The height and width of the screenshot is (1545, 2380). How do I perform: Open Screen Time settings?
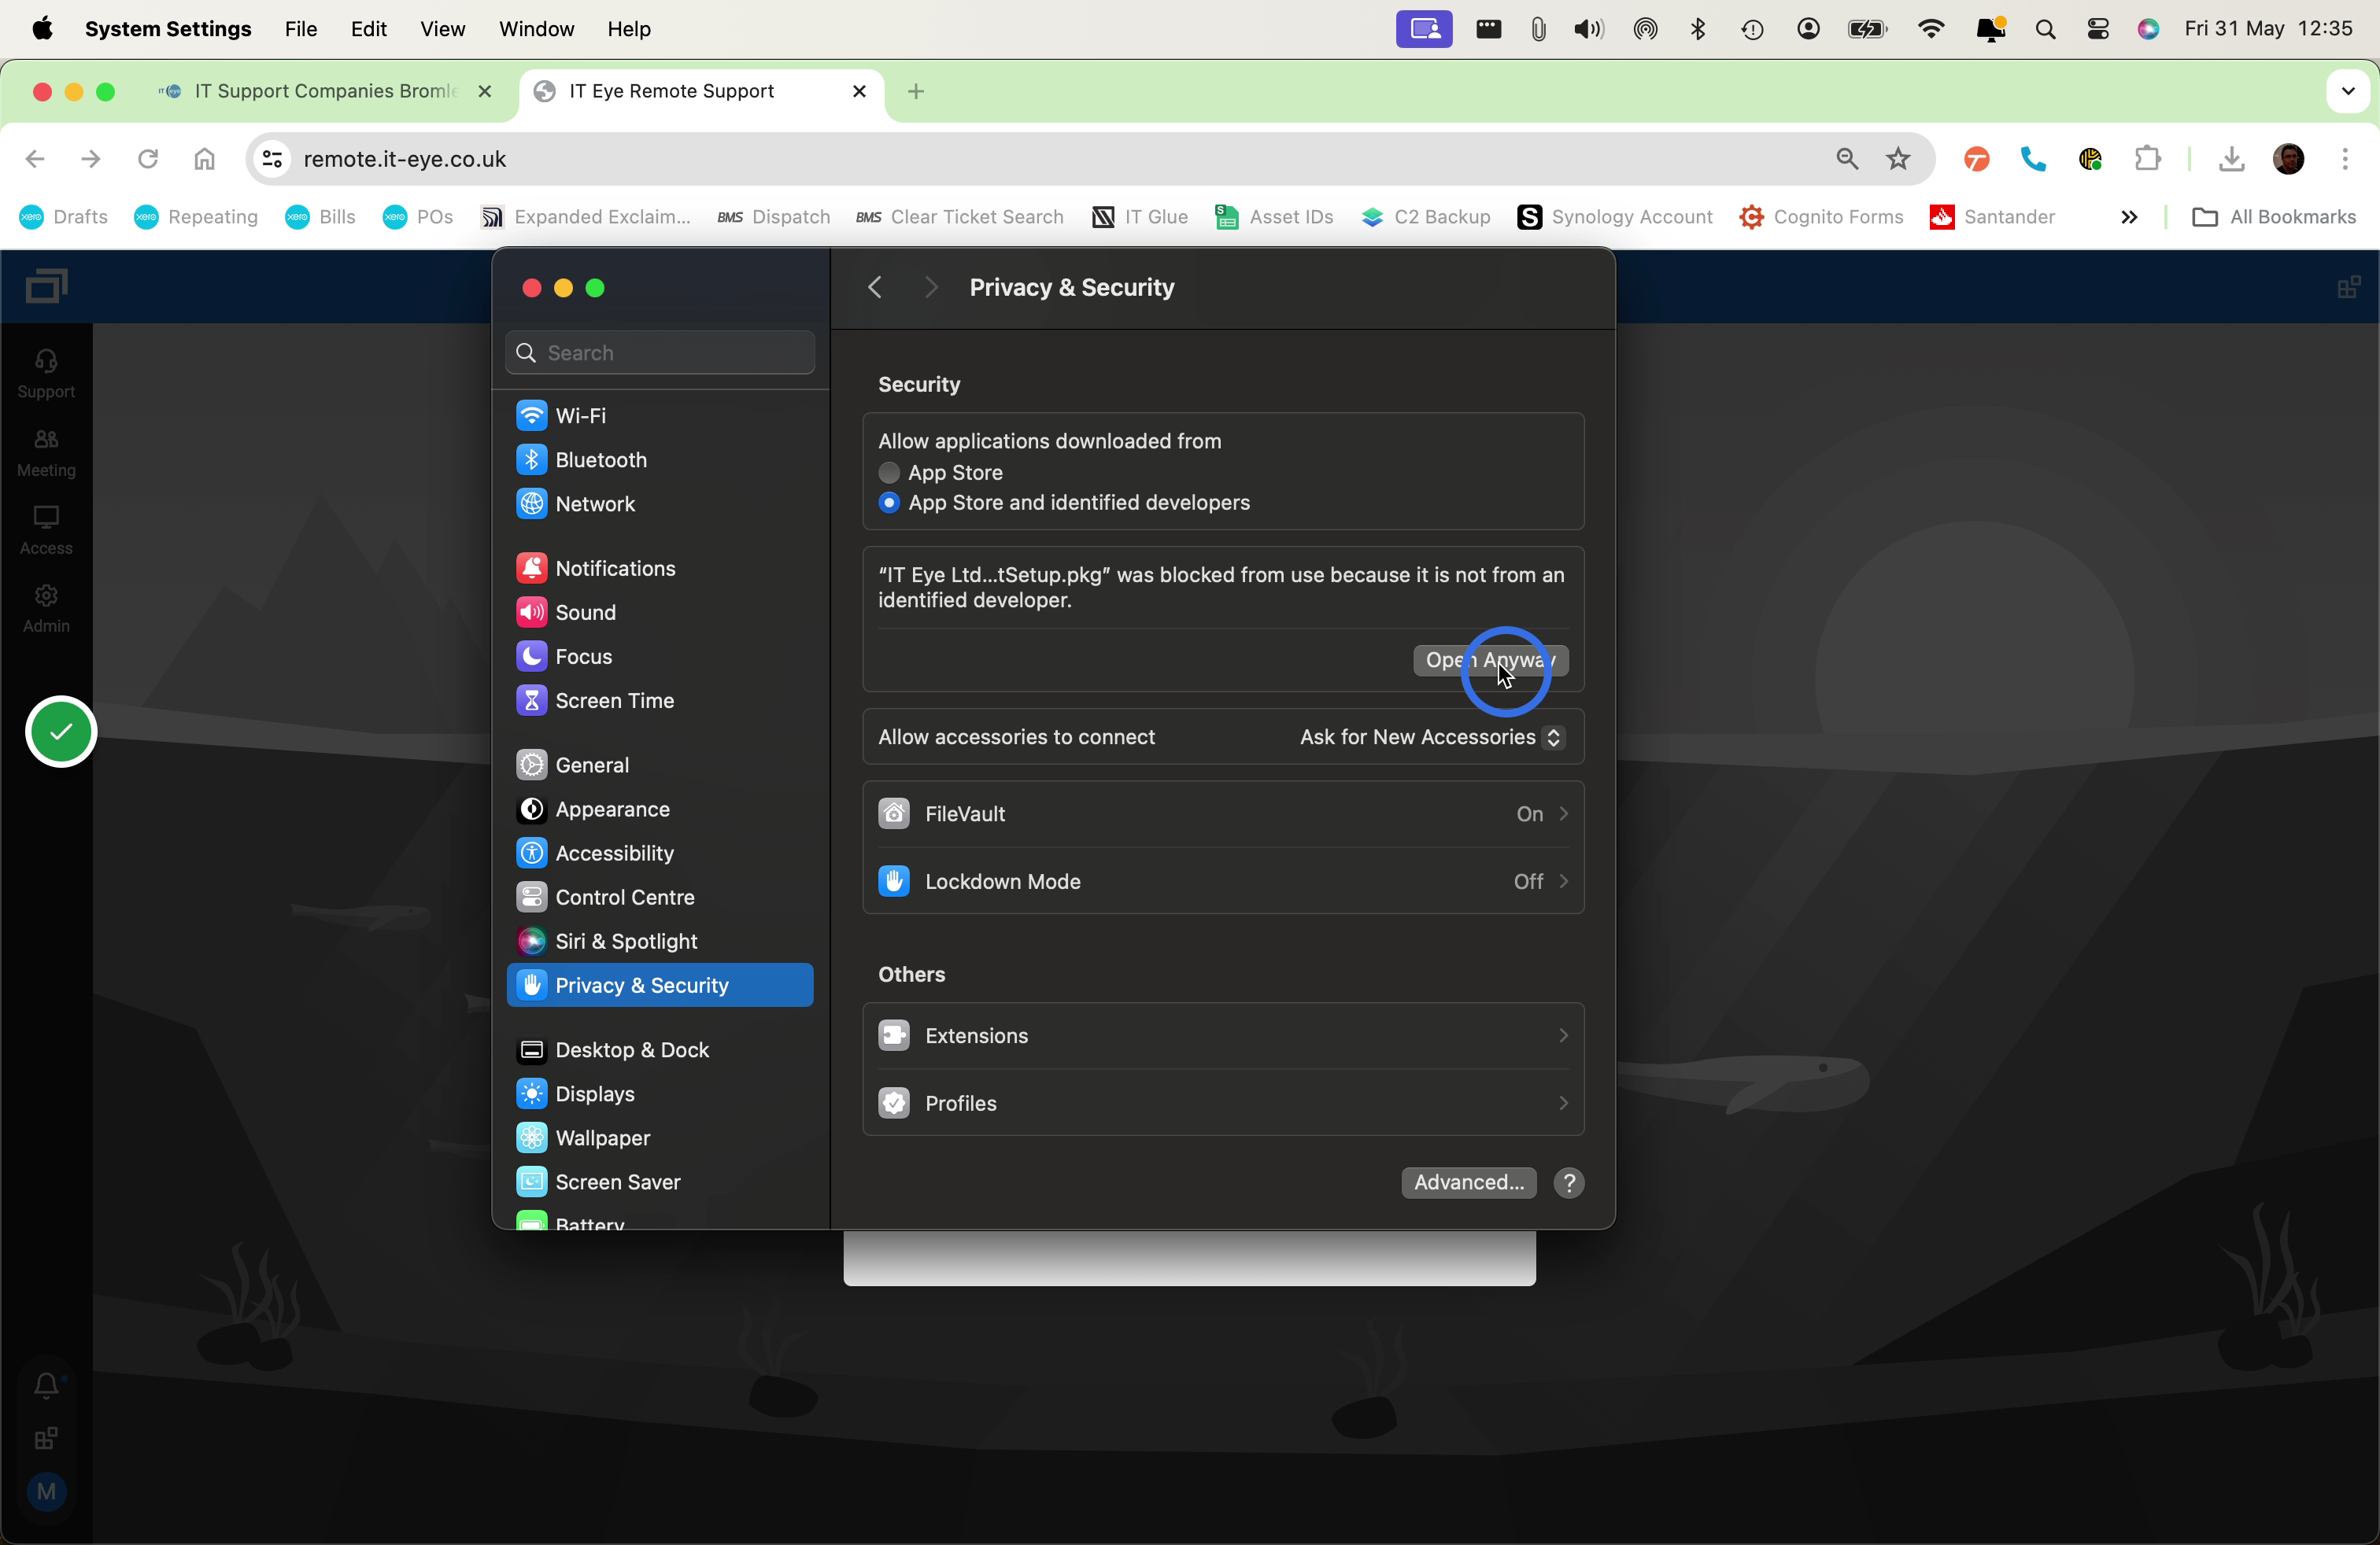coord(659,699)
